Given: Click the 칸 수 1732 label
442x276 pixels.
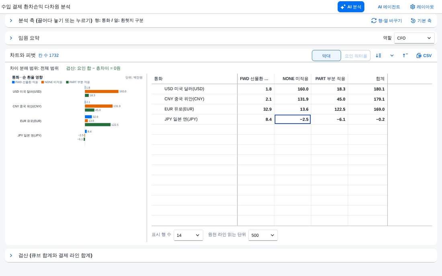Looking at the screenshot, I should [49, 55].
